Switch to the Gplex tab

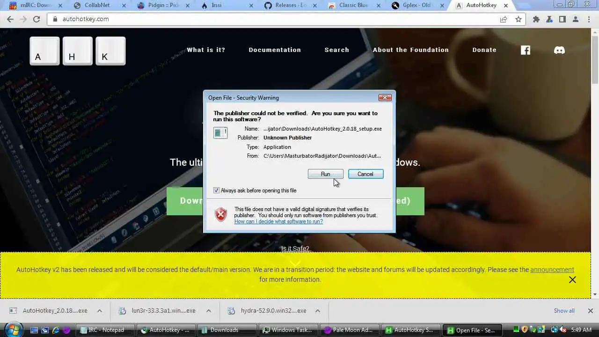416,6
